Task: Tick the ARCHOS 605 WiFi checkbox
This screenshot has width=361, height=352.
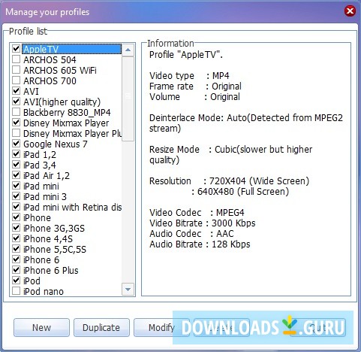Action: (17, 70)
